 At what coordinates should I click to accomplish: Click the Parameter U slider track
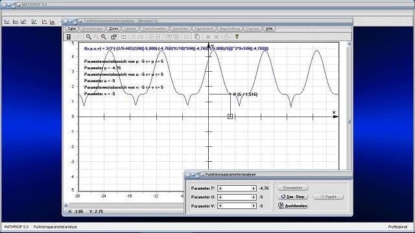pyautogui.click(x=237, y=197)
